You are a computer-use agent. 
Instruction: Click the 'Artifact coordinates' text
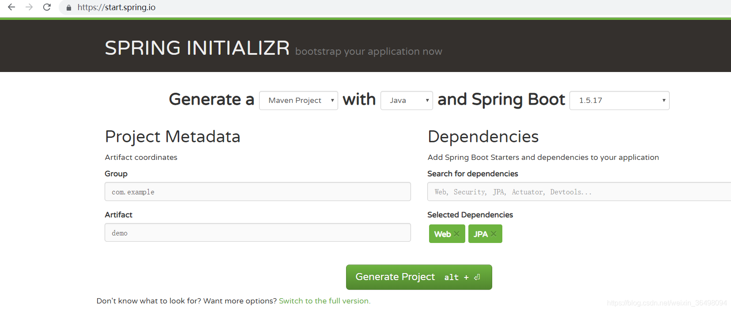click(x=141, y=157)
